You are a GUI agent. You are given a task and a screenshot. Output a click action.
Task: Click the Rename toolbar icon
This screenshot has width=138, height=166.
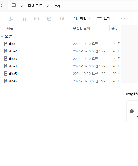pyautogui.click(x=36, y=19)
